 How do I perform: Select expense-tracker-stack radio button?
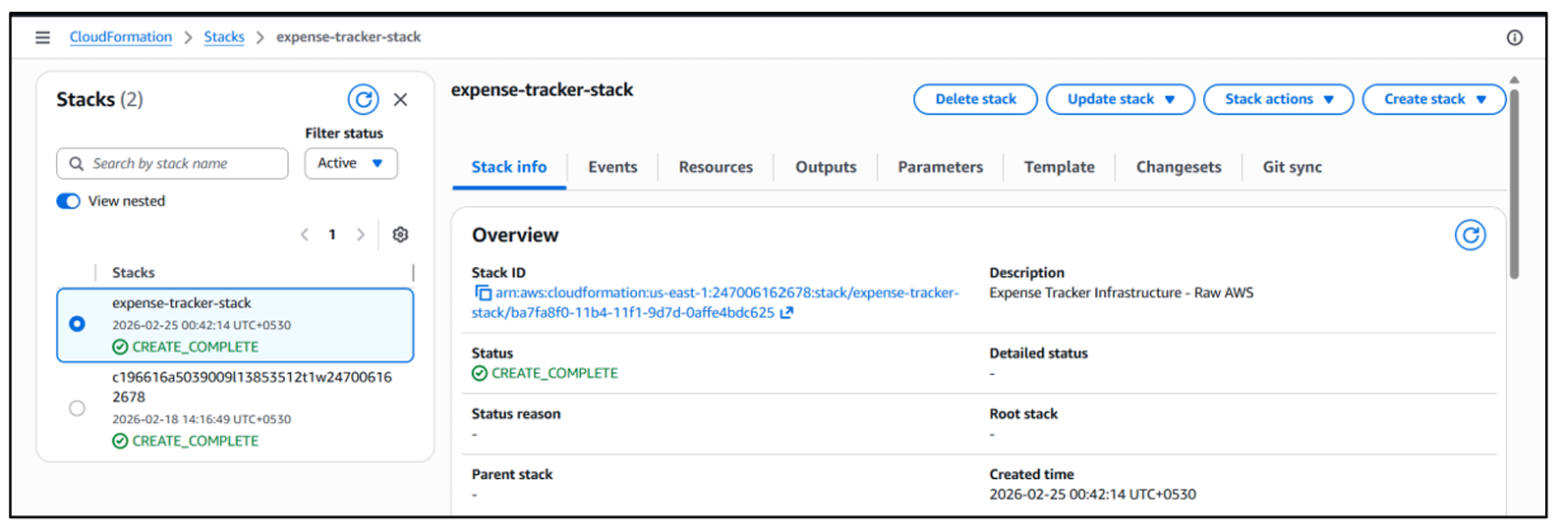(77, 324)
